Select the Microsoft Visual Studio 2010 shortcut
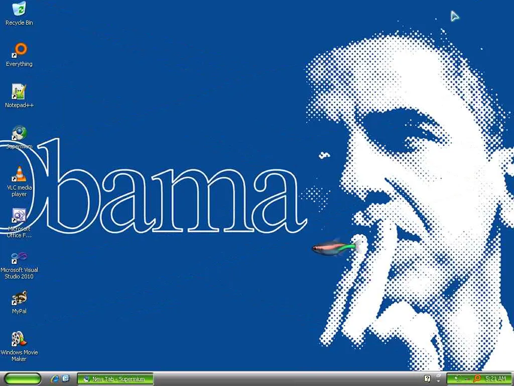Viewport: 514px width, 386px height. [19, 264]
